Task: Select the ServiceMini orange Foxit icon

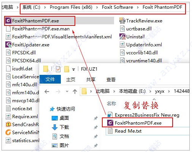Action: tap(8, 132)
